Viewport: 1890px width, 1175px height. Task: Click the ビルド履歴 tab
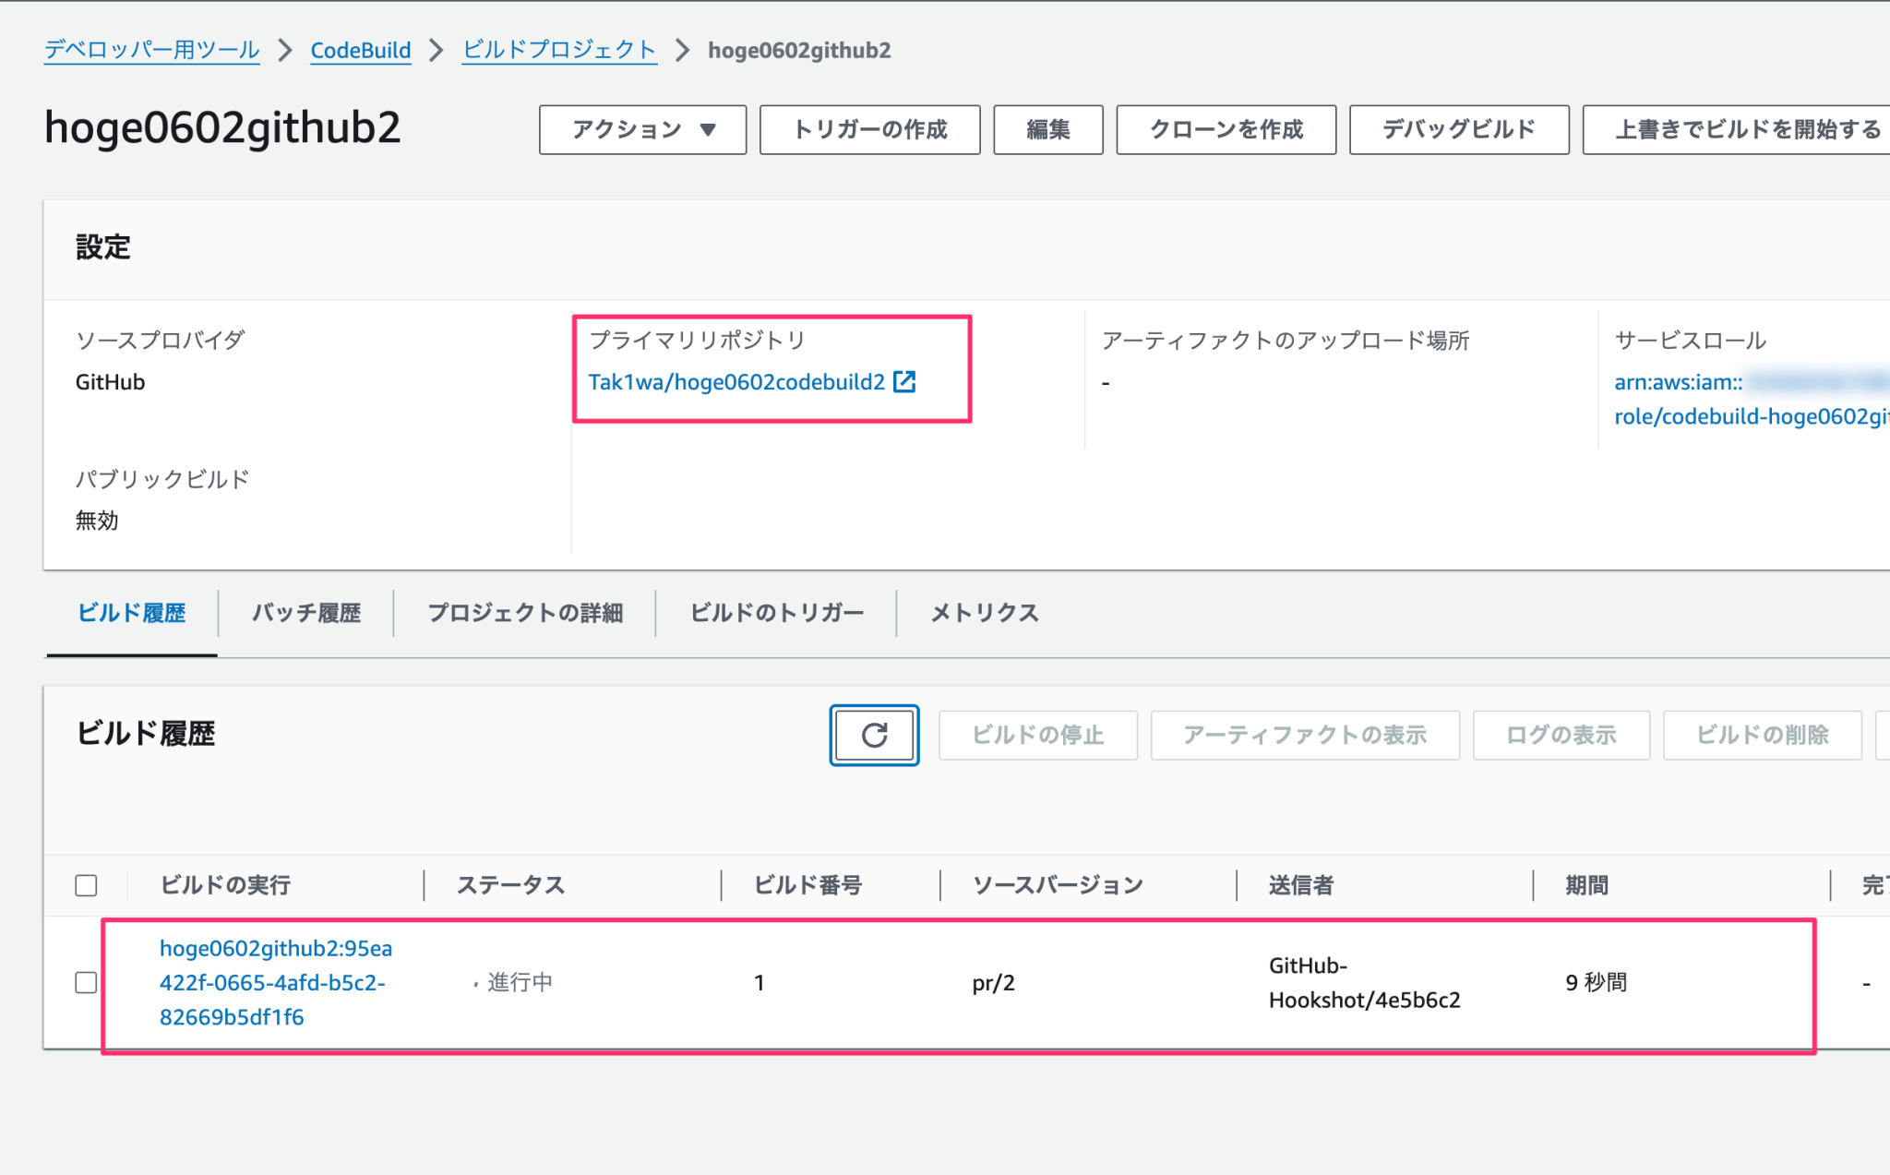click(131, 612)
